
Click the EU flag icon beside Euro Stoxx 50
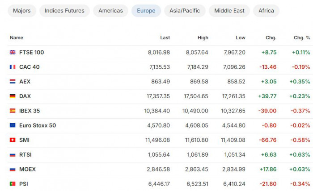13,125
